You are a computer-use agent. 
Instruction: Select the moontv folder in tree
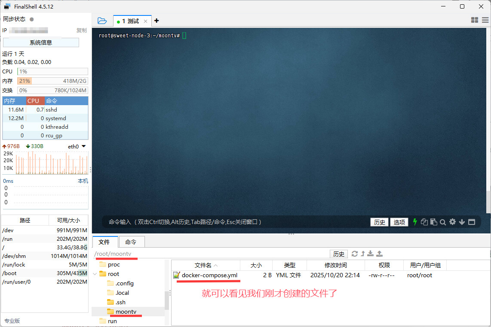tap(125, 312)
